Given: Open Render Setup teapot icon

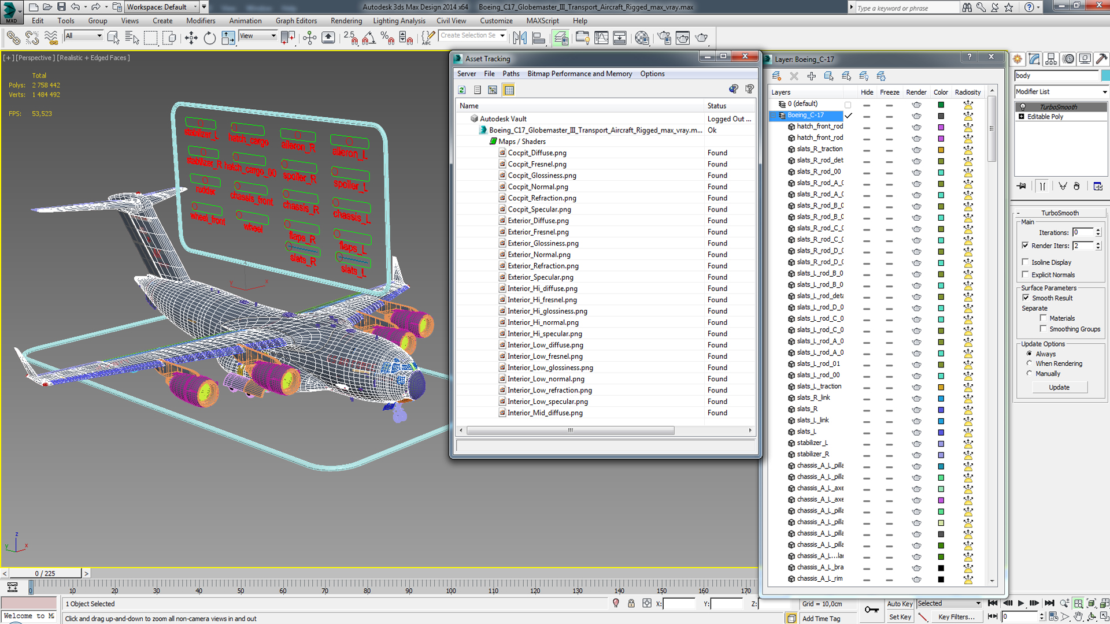Looking at the screenshot, I should 664,38.
